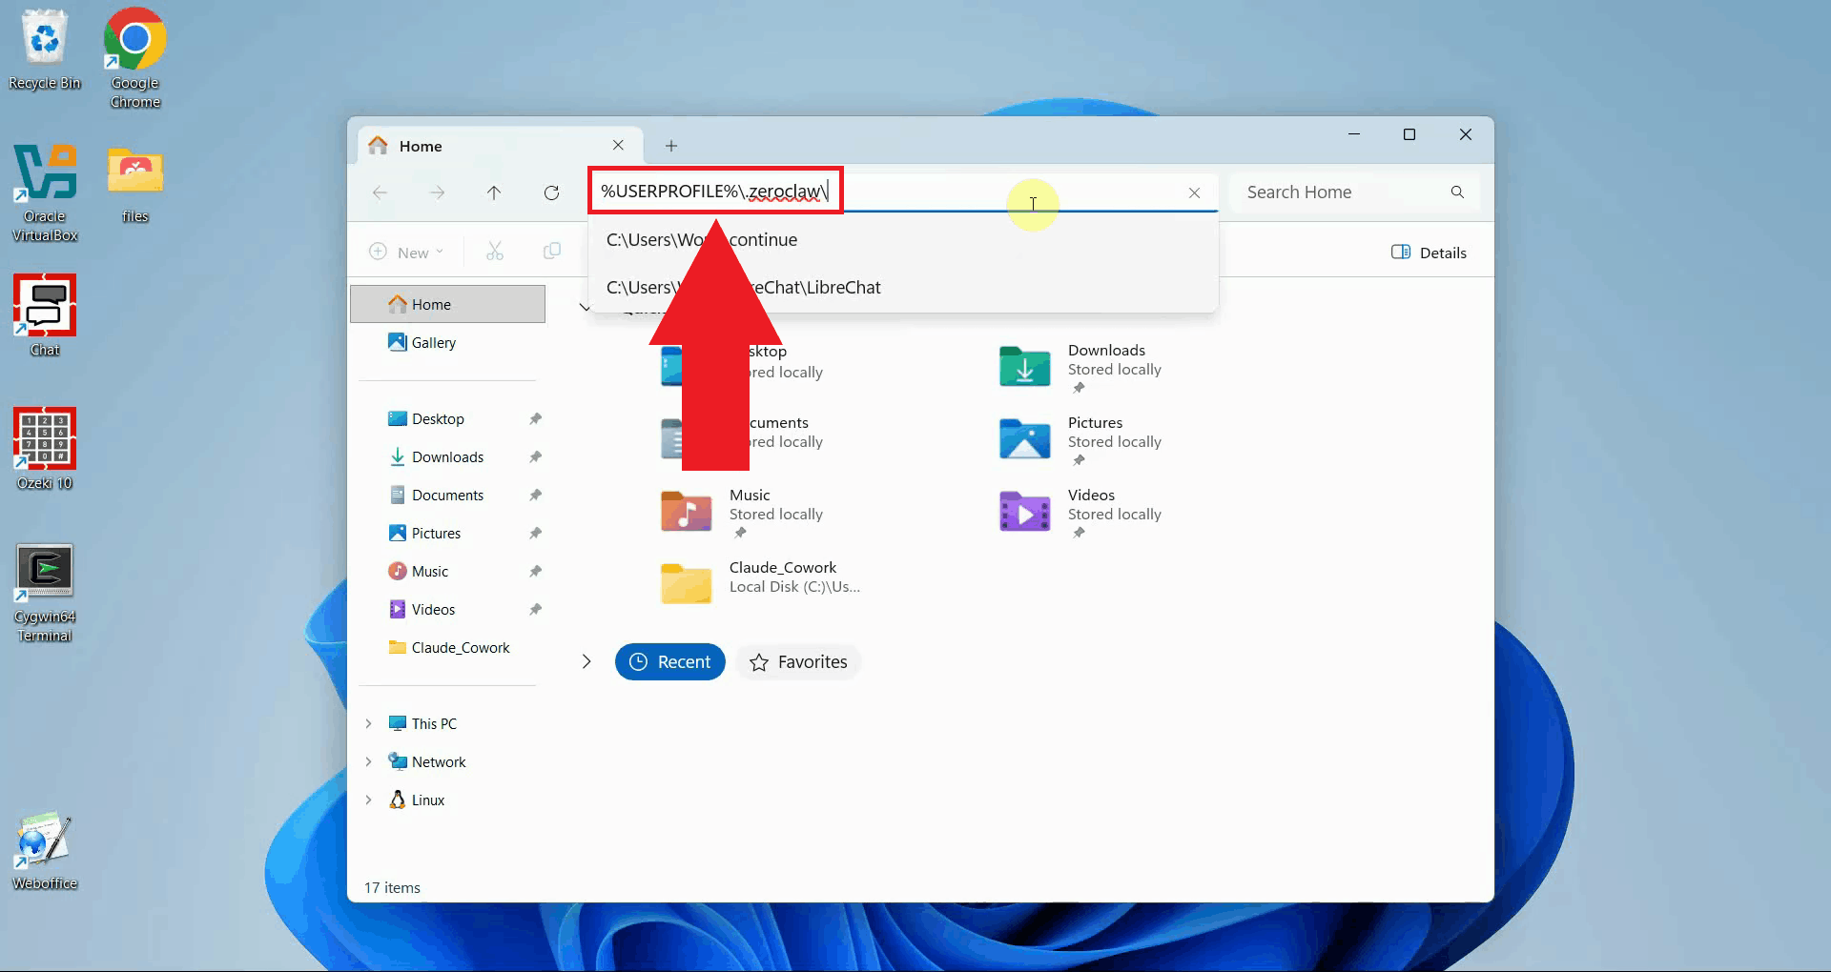Open the Claude_Cowork quick access folder
The image size is (1831, 972).
tap(763, 580)
